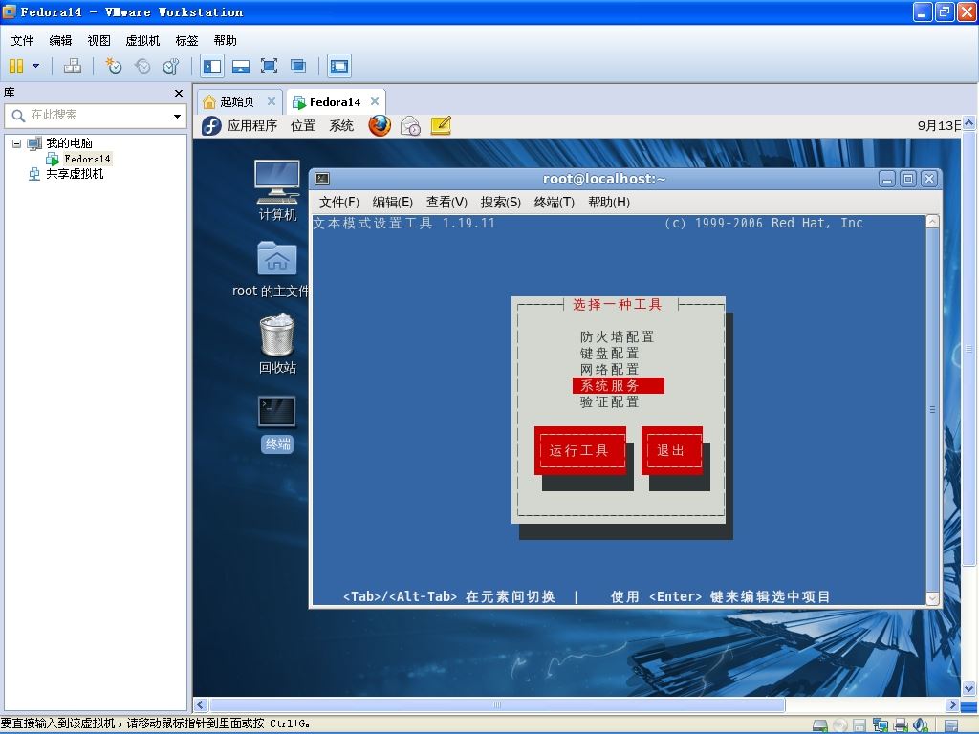The width and height of the screenshot is (979, 734).
Task: Open the terminal 搜索(S) menu
Action: 500,203
